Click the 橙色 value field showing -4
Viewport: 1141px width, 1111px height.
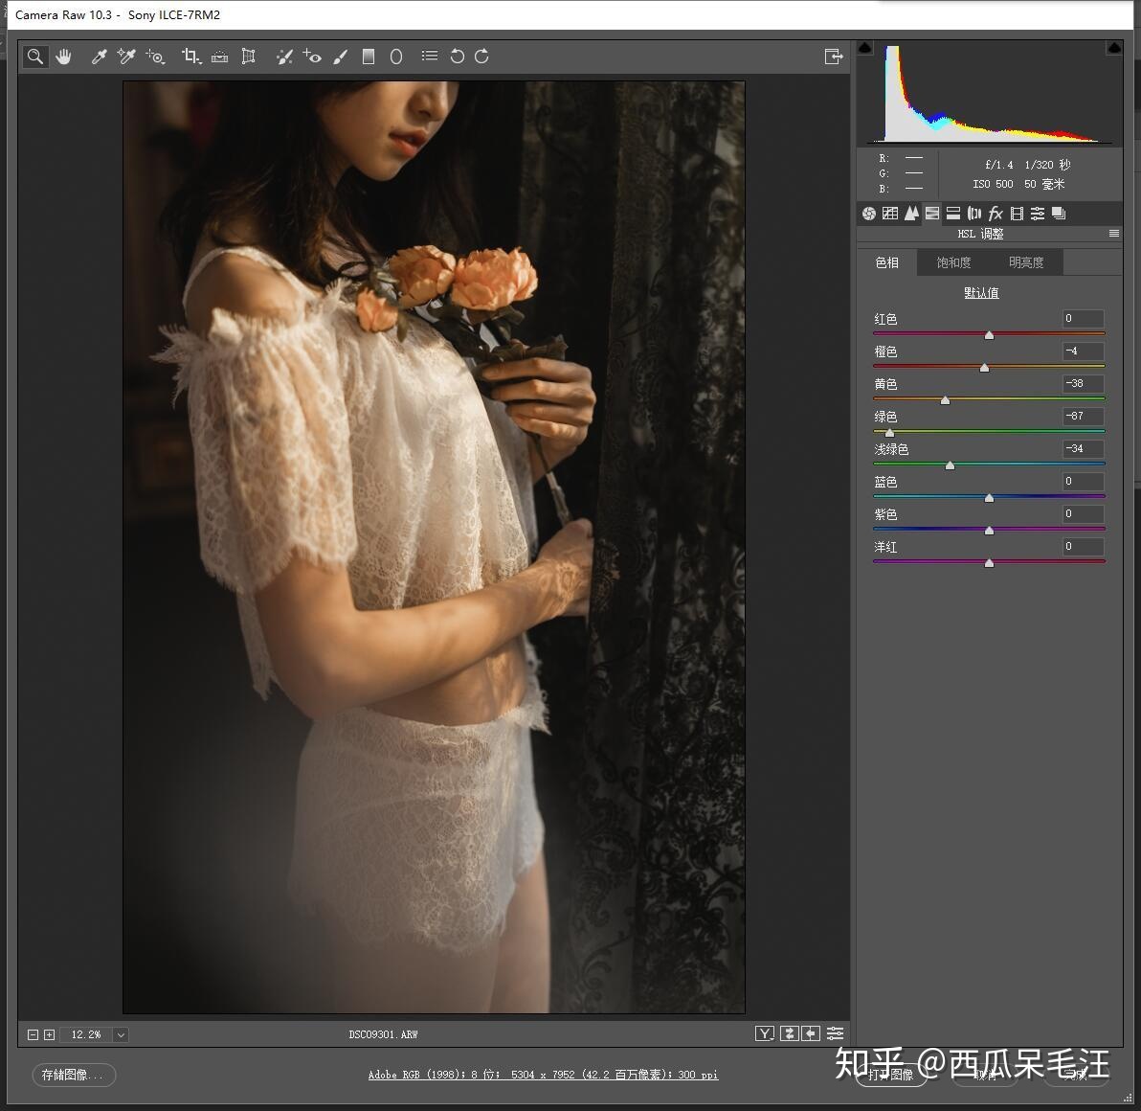click(x=1083, y=351)
